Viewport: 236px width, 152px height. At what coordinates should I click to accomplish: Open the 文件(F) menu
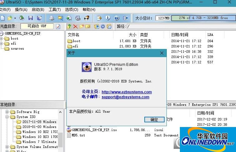pyautogui.click(x=5, y=10)
